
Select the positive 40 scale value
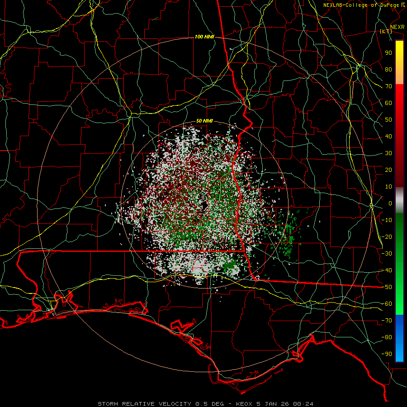point(388,137)
